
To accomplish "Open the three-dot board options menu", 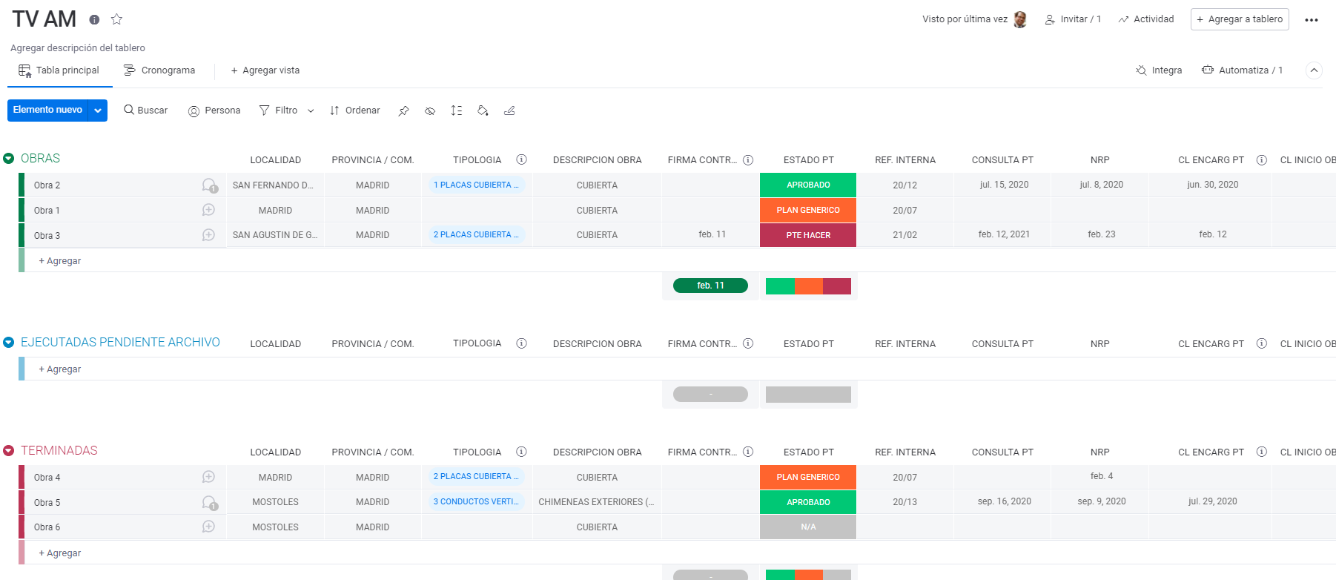I will (x=1311, y=20).
